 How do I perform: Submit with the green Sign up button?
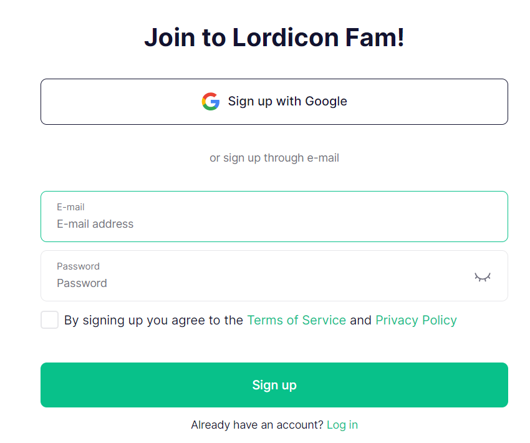click(274, 385)
